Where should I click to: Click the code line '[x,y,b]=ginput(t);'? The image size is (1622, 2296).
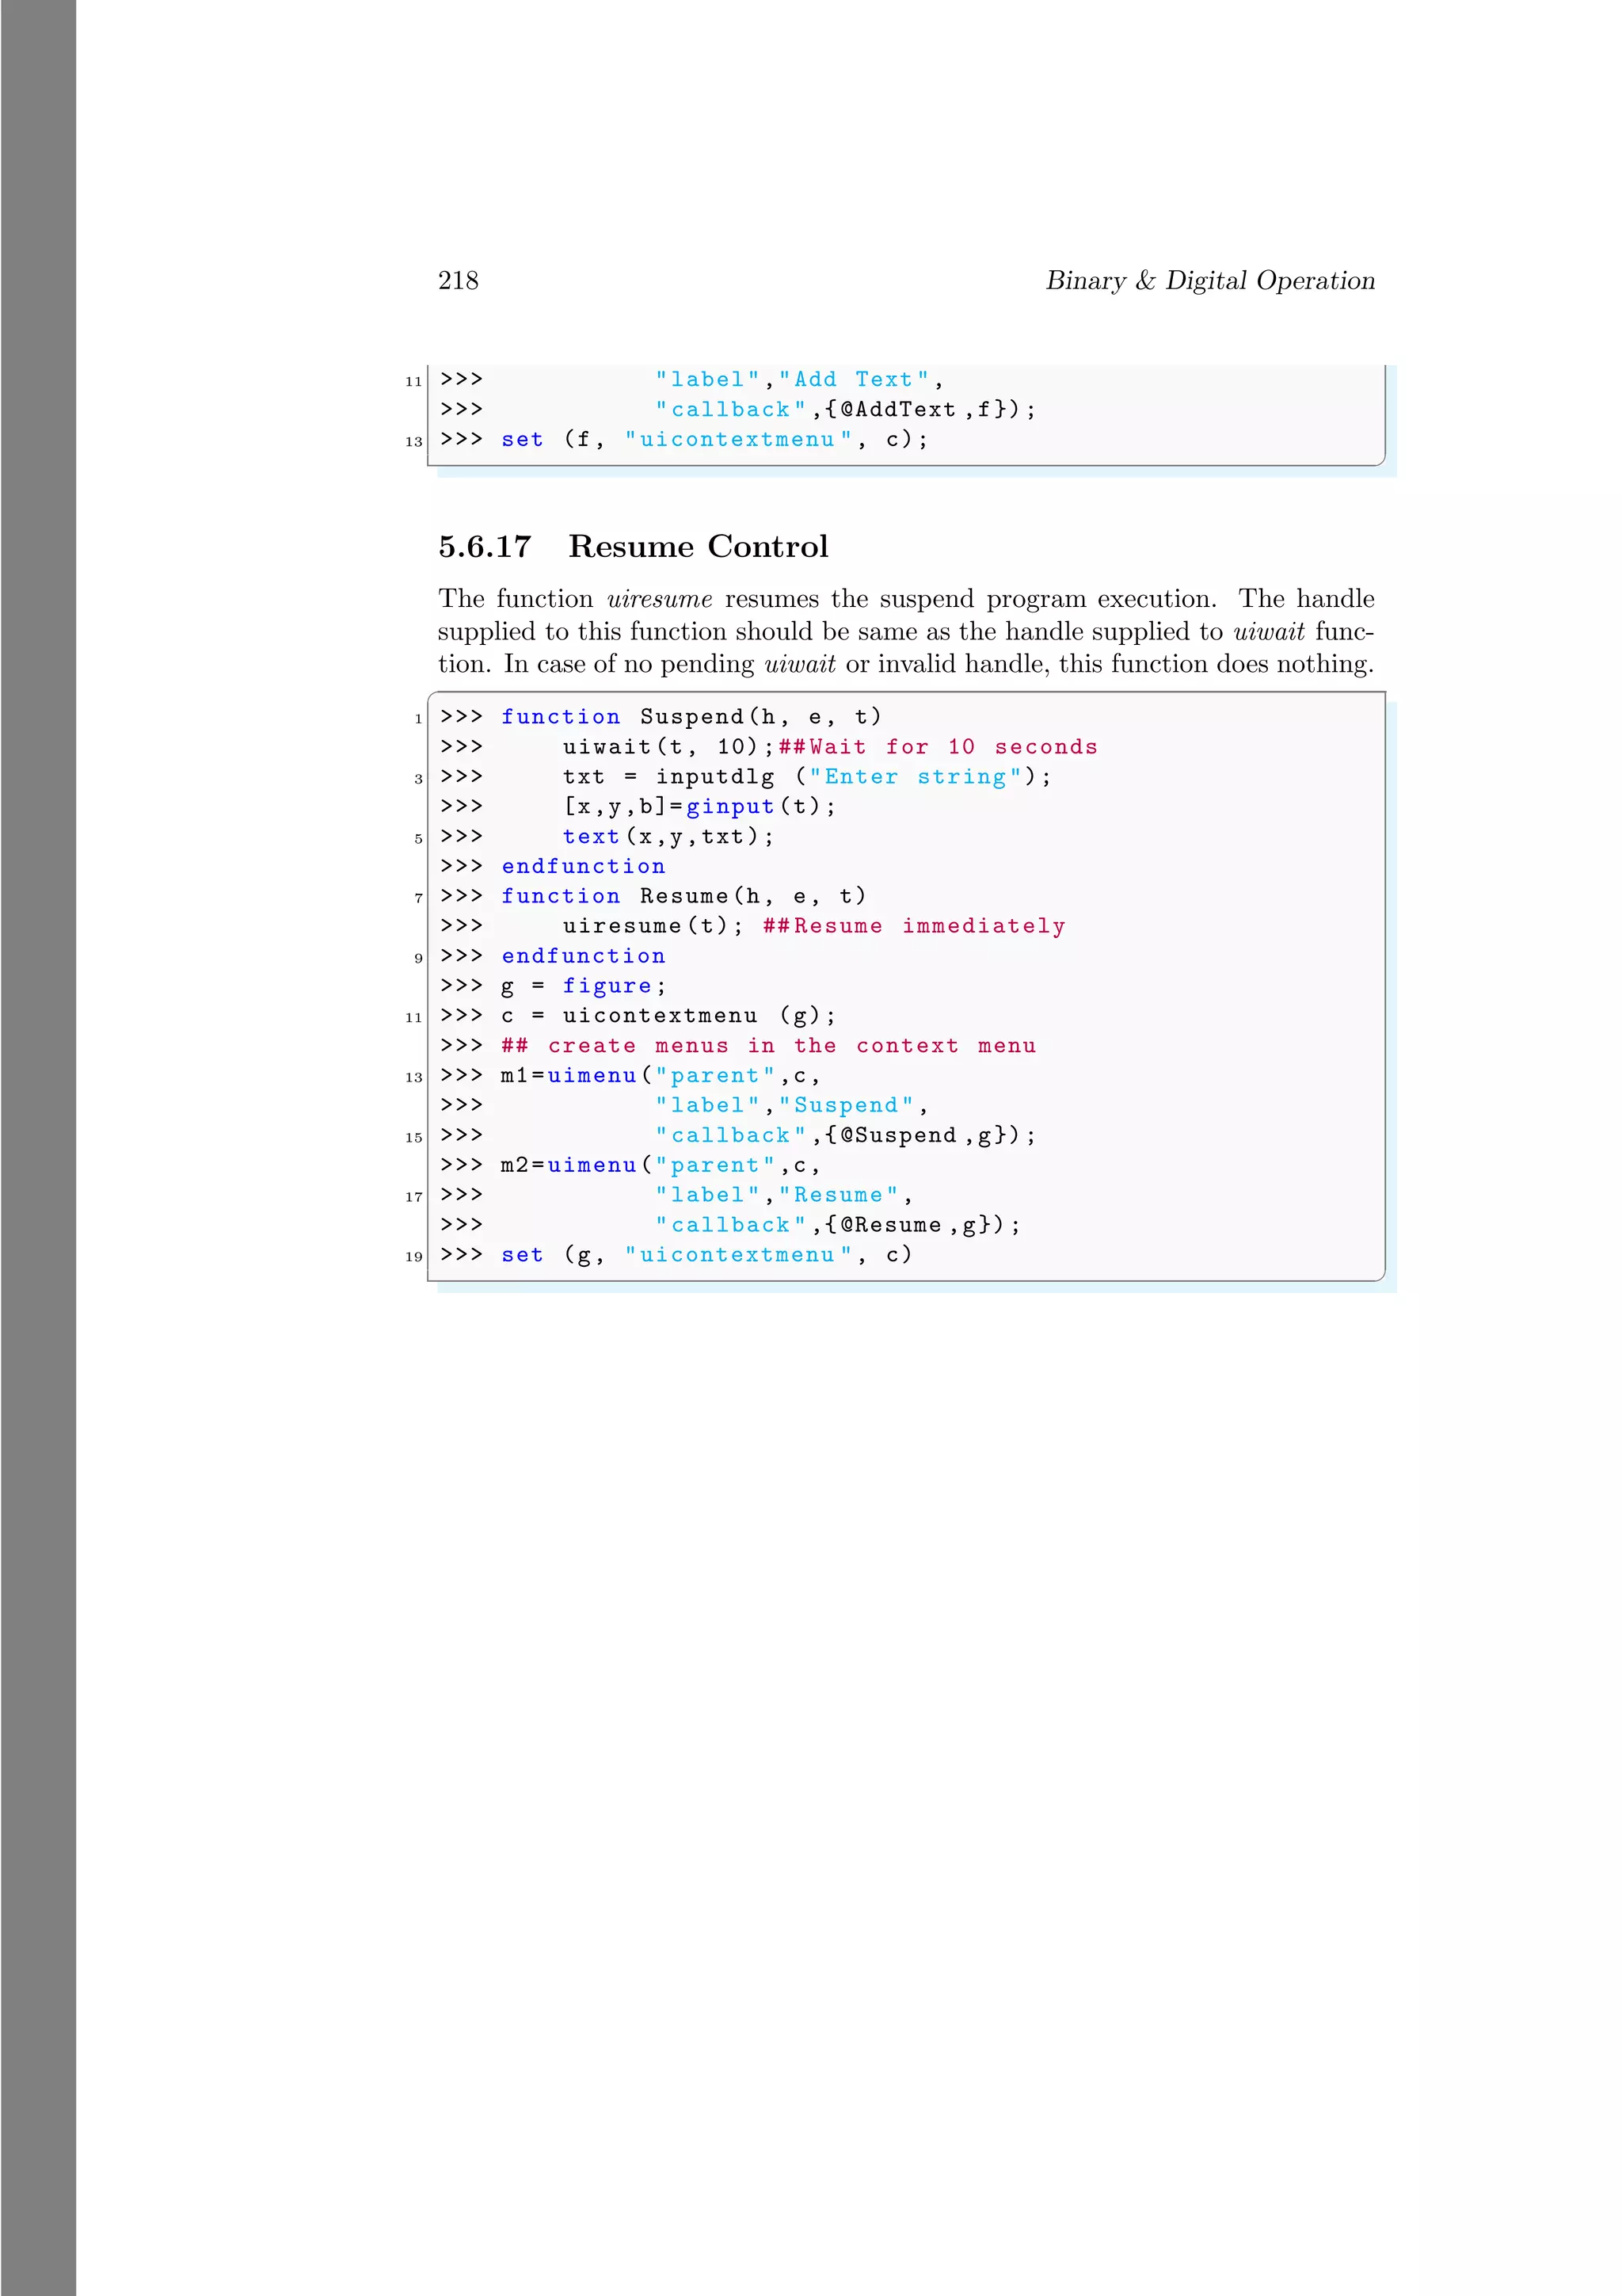tap(699, 807)
